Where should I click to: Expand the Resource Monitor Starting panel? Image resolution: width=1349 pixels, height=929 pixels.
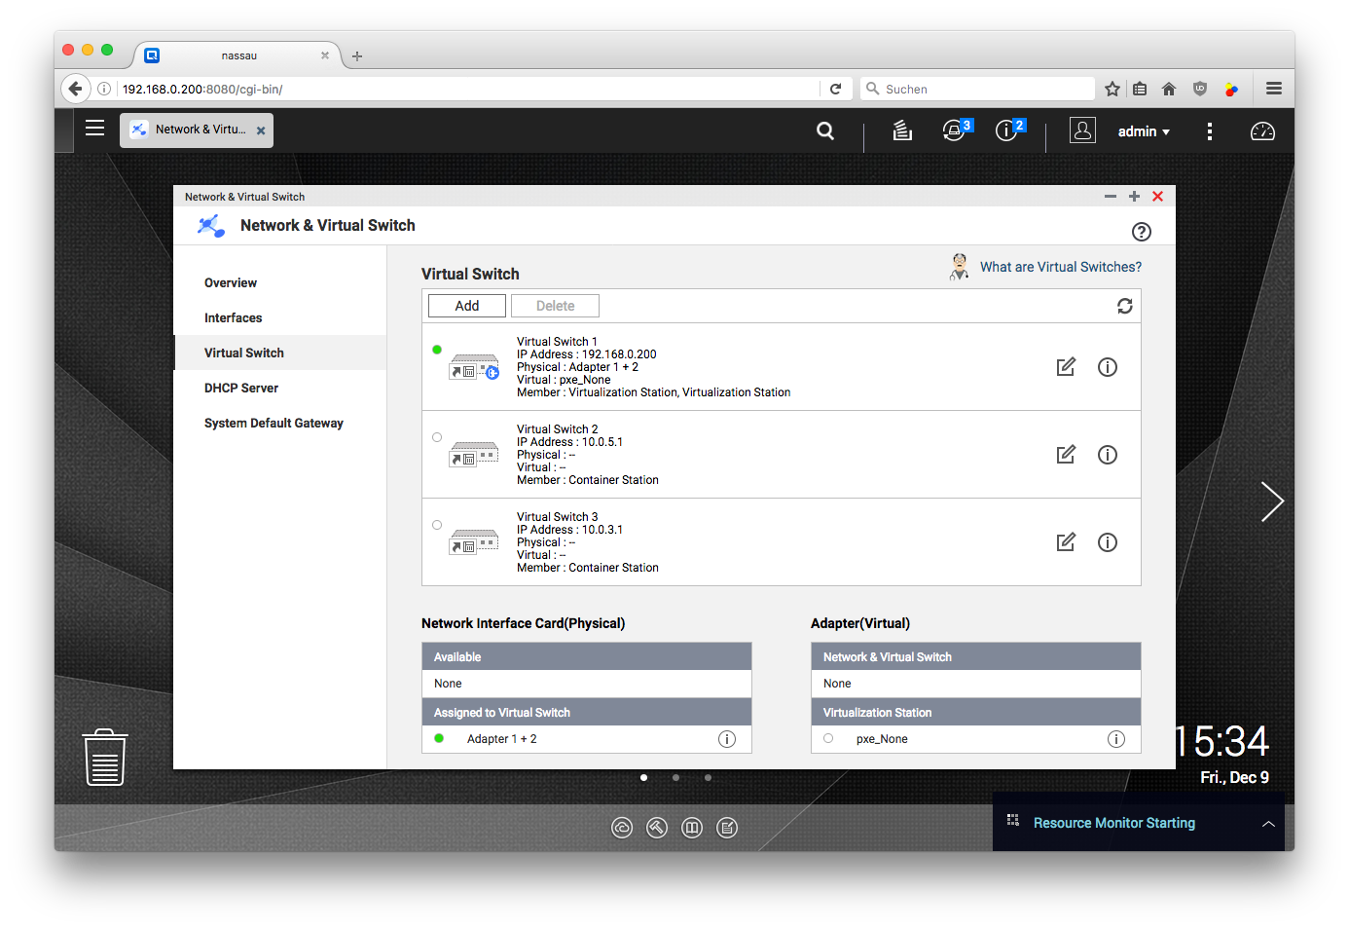click(x=1268, y=824)
